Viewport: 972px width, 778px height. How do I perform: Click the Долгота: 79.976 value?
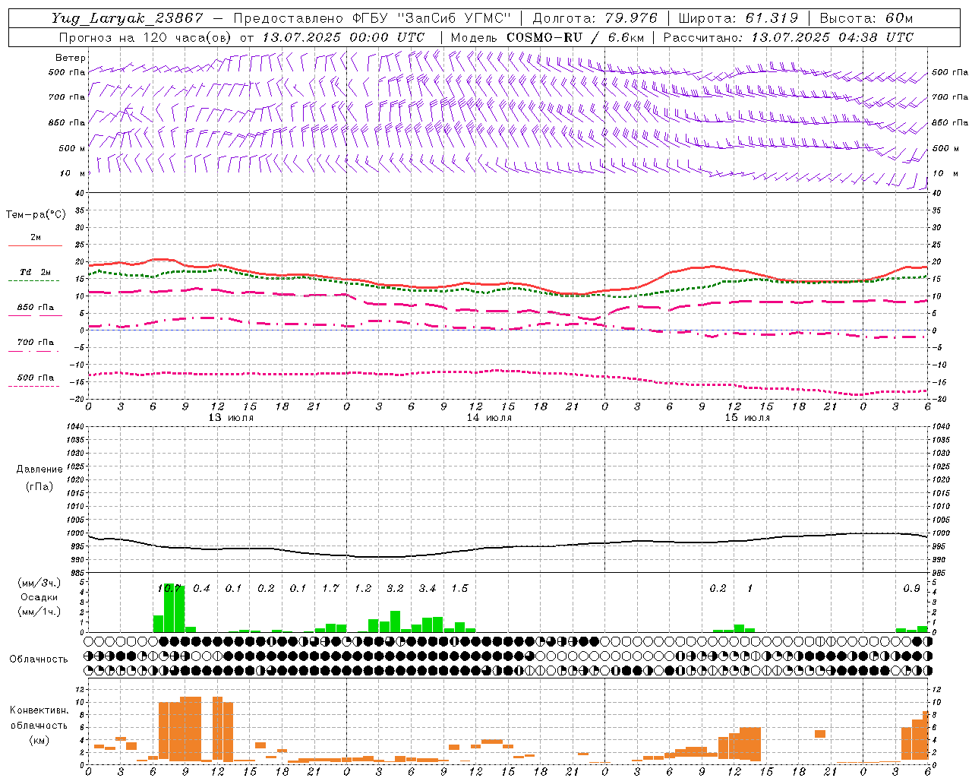pos(595,18)
